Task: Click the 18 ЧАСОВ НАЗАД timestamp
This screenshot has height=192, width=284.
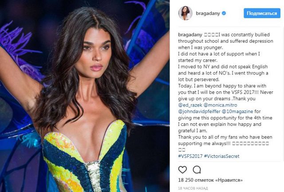Action: 193,188
